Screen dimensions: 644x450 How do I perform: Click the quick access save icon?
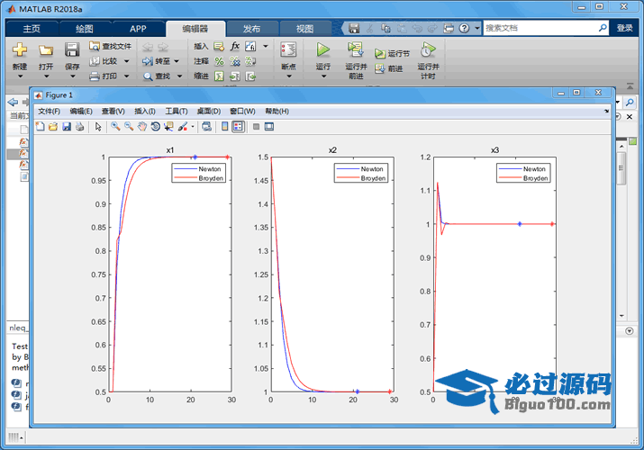click(x=354, y=28)
